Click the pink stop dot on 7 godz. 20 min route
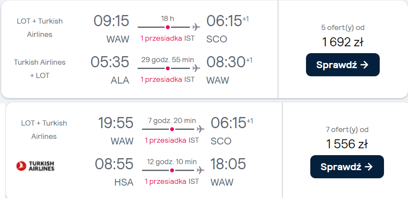Viewport: 408px width, 198px height. (172, 129)
